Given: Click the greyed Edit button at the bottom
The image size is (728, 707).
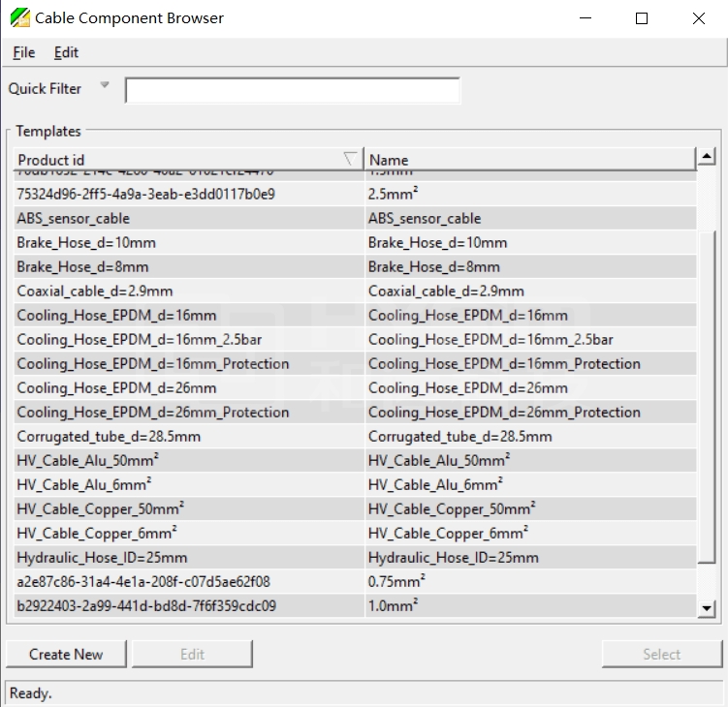Looking at the screenshot, I should pyautogui.click(x=192, y=654).
